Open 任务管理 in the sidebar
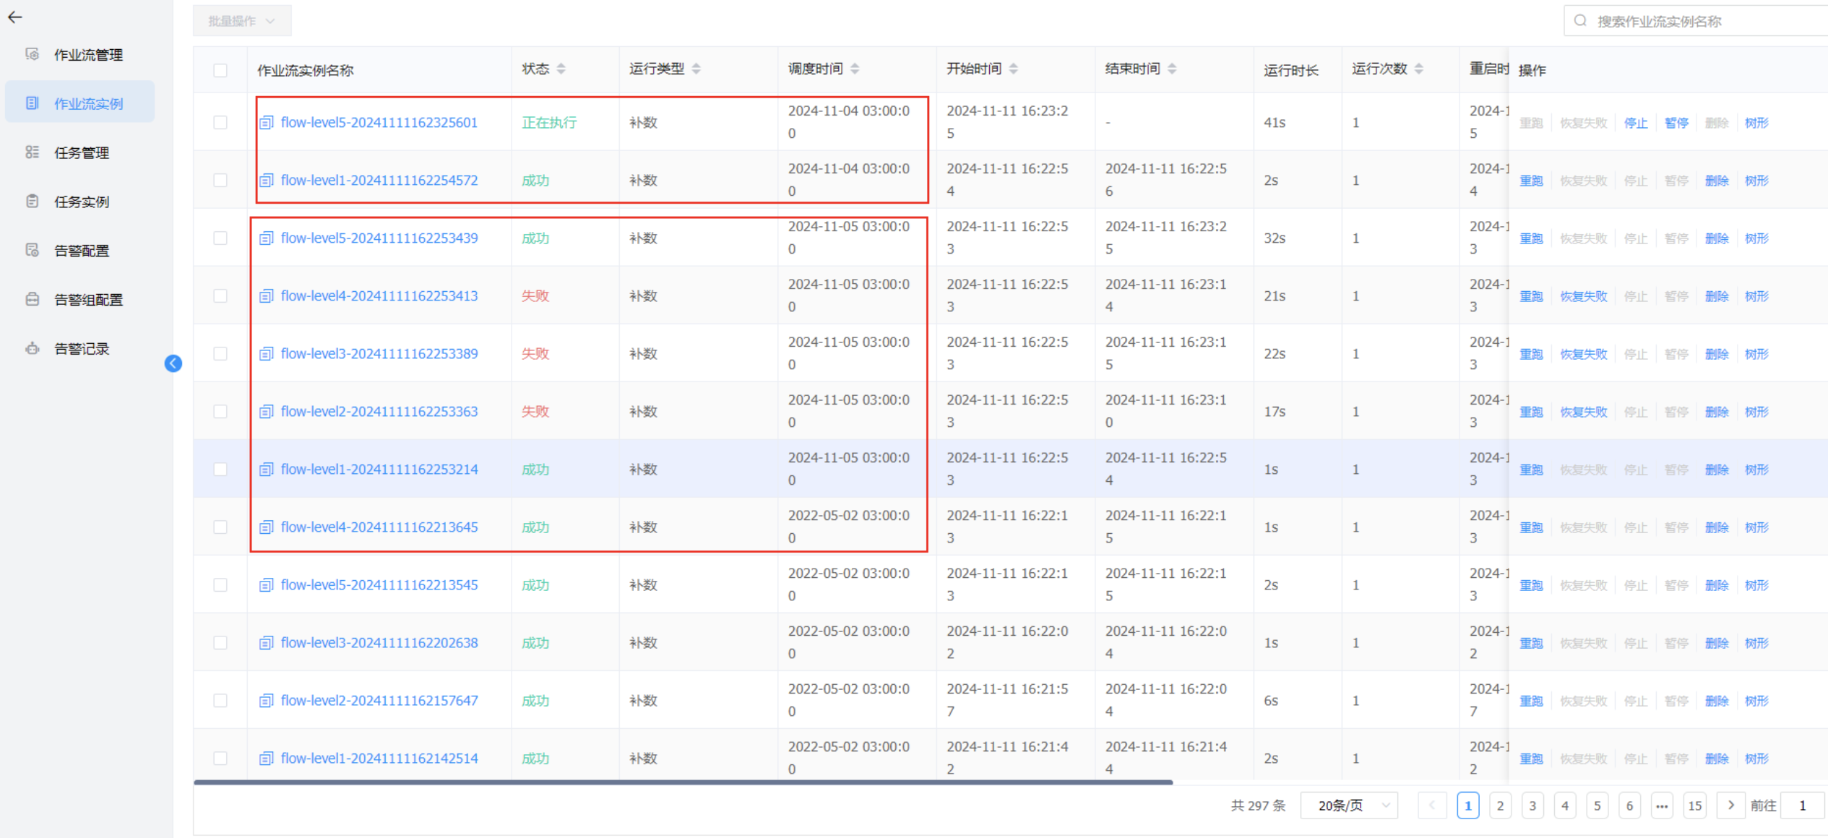This screenshot has height=838, width=1828. click(81, 152)
